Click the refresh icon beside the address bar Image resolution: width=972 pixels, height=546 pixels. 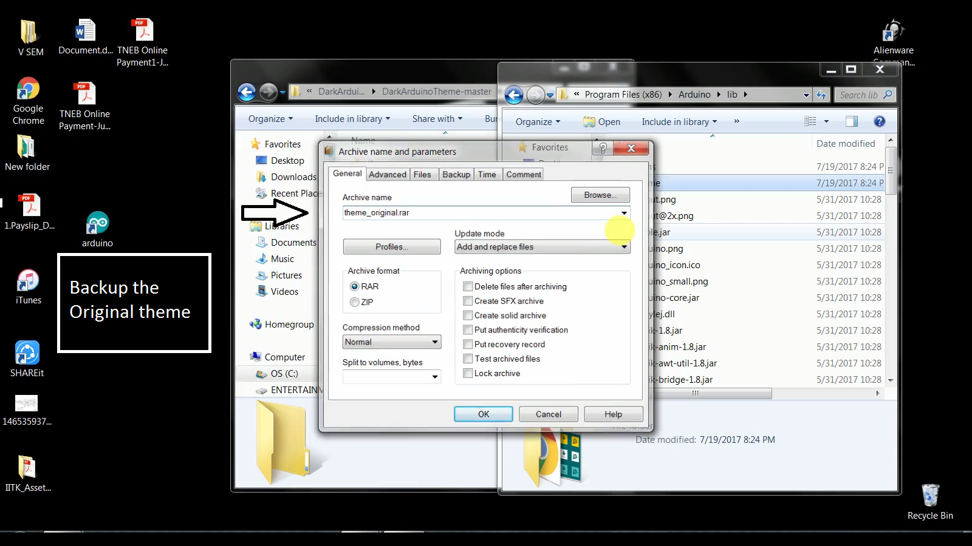point(821,95)
